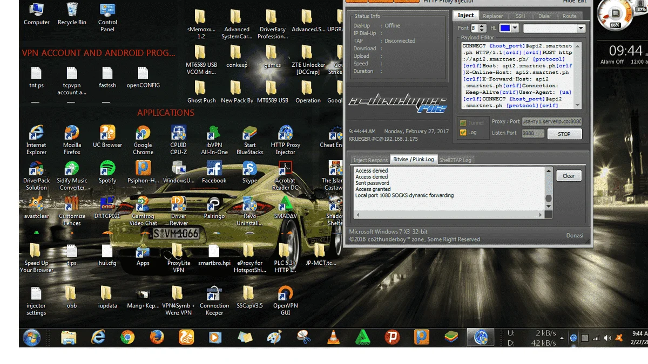648x364 pixels.
Task: Open the Psiphon desktop shortcut
Action: coord(143,173)
